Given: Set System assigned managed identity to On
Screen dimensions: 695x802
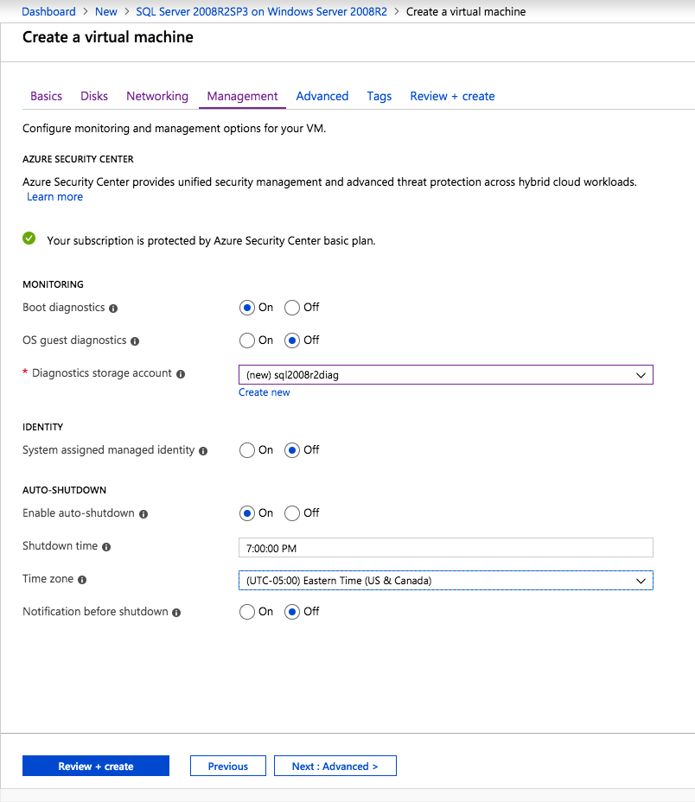Looking at the screenshot, I should [x=248, y=450].
